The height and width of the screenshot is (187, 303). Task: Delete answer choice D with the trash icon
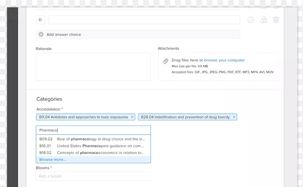(x=276, y=20)
